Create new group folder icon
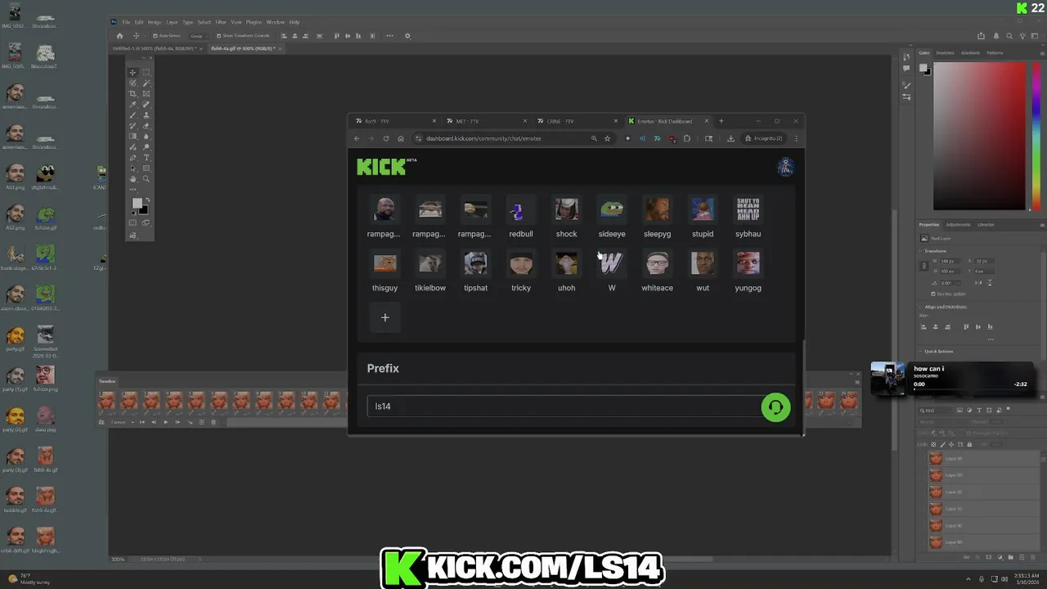The image size is (1047, 589). pyautogui.click(x=1010, y=557)
